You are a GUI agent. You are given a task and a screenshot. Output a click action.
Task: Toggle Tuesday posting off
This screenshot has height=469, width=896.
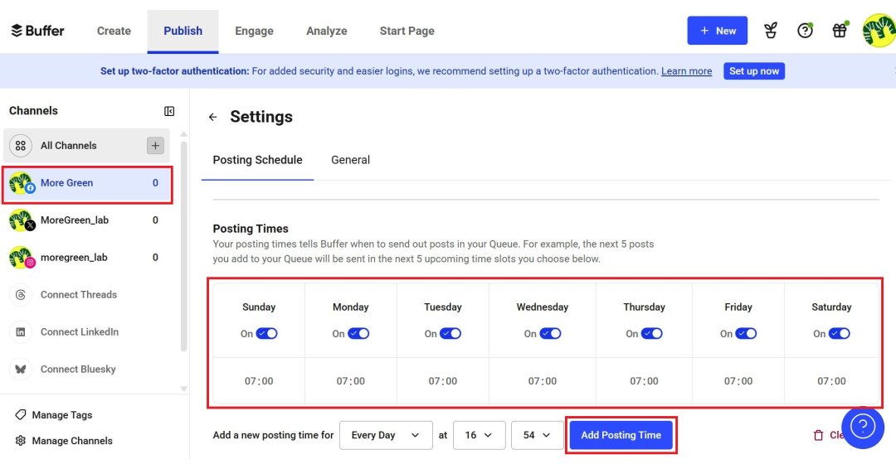(450, 334)
